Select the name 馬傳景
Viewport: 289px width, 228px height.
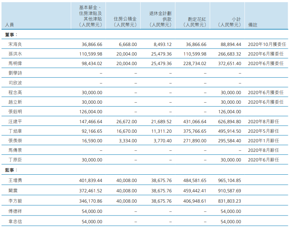(15, 150)
